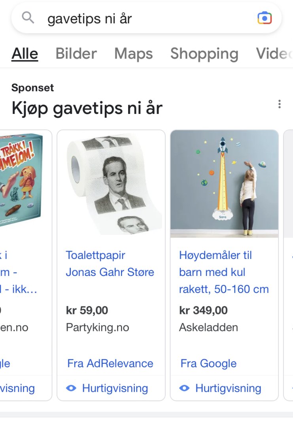
Task: Open Google Lens camera search
Action: pyautogui.click(x=265, y=18)
